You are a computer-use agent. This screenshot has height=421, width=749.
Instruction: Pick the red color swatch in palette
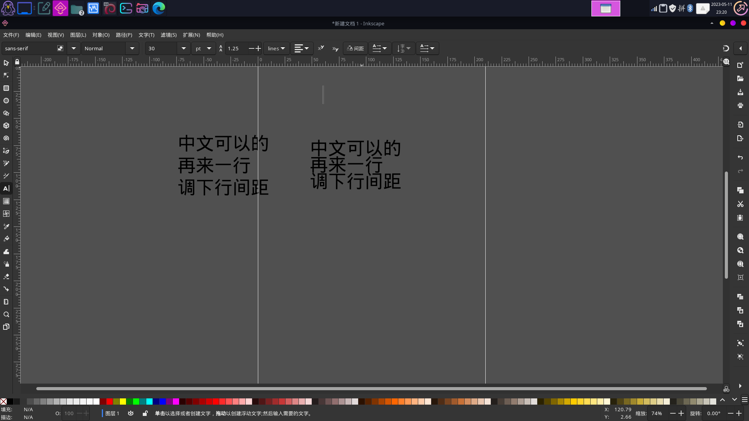(x=110, y=402)
